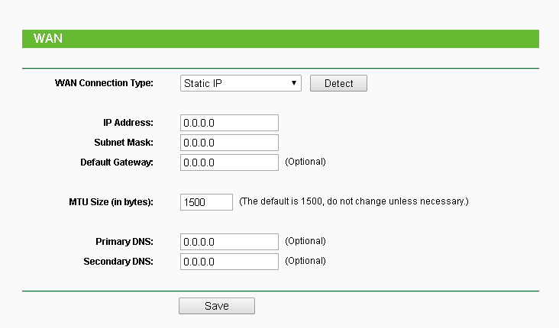This screenshot has height=328, width=559.
Task: Click '(Optional)' beside Secondary DNS field
Action: (x=305, y=261)
